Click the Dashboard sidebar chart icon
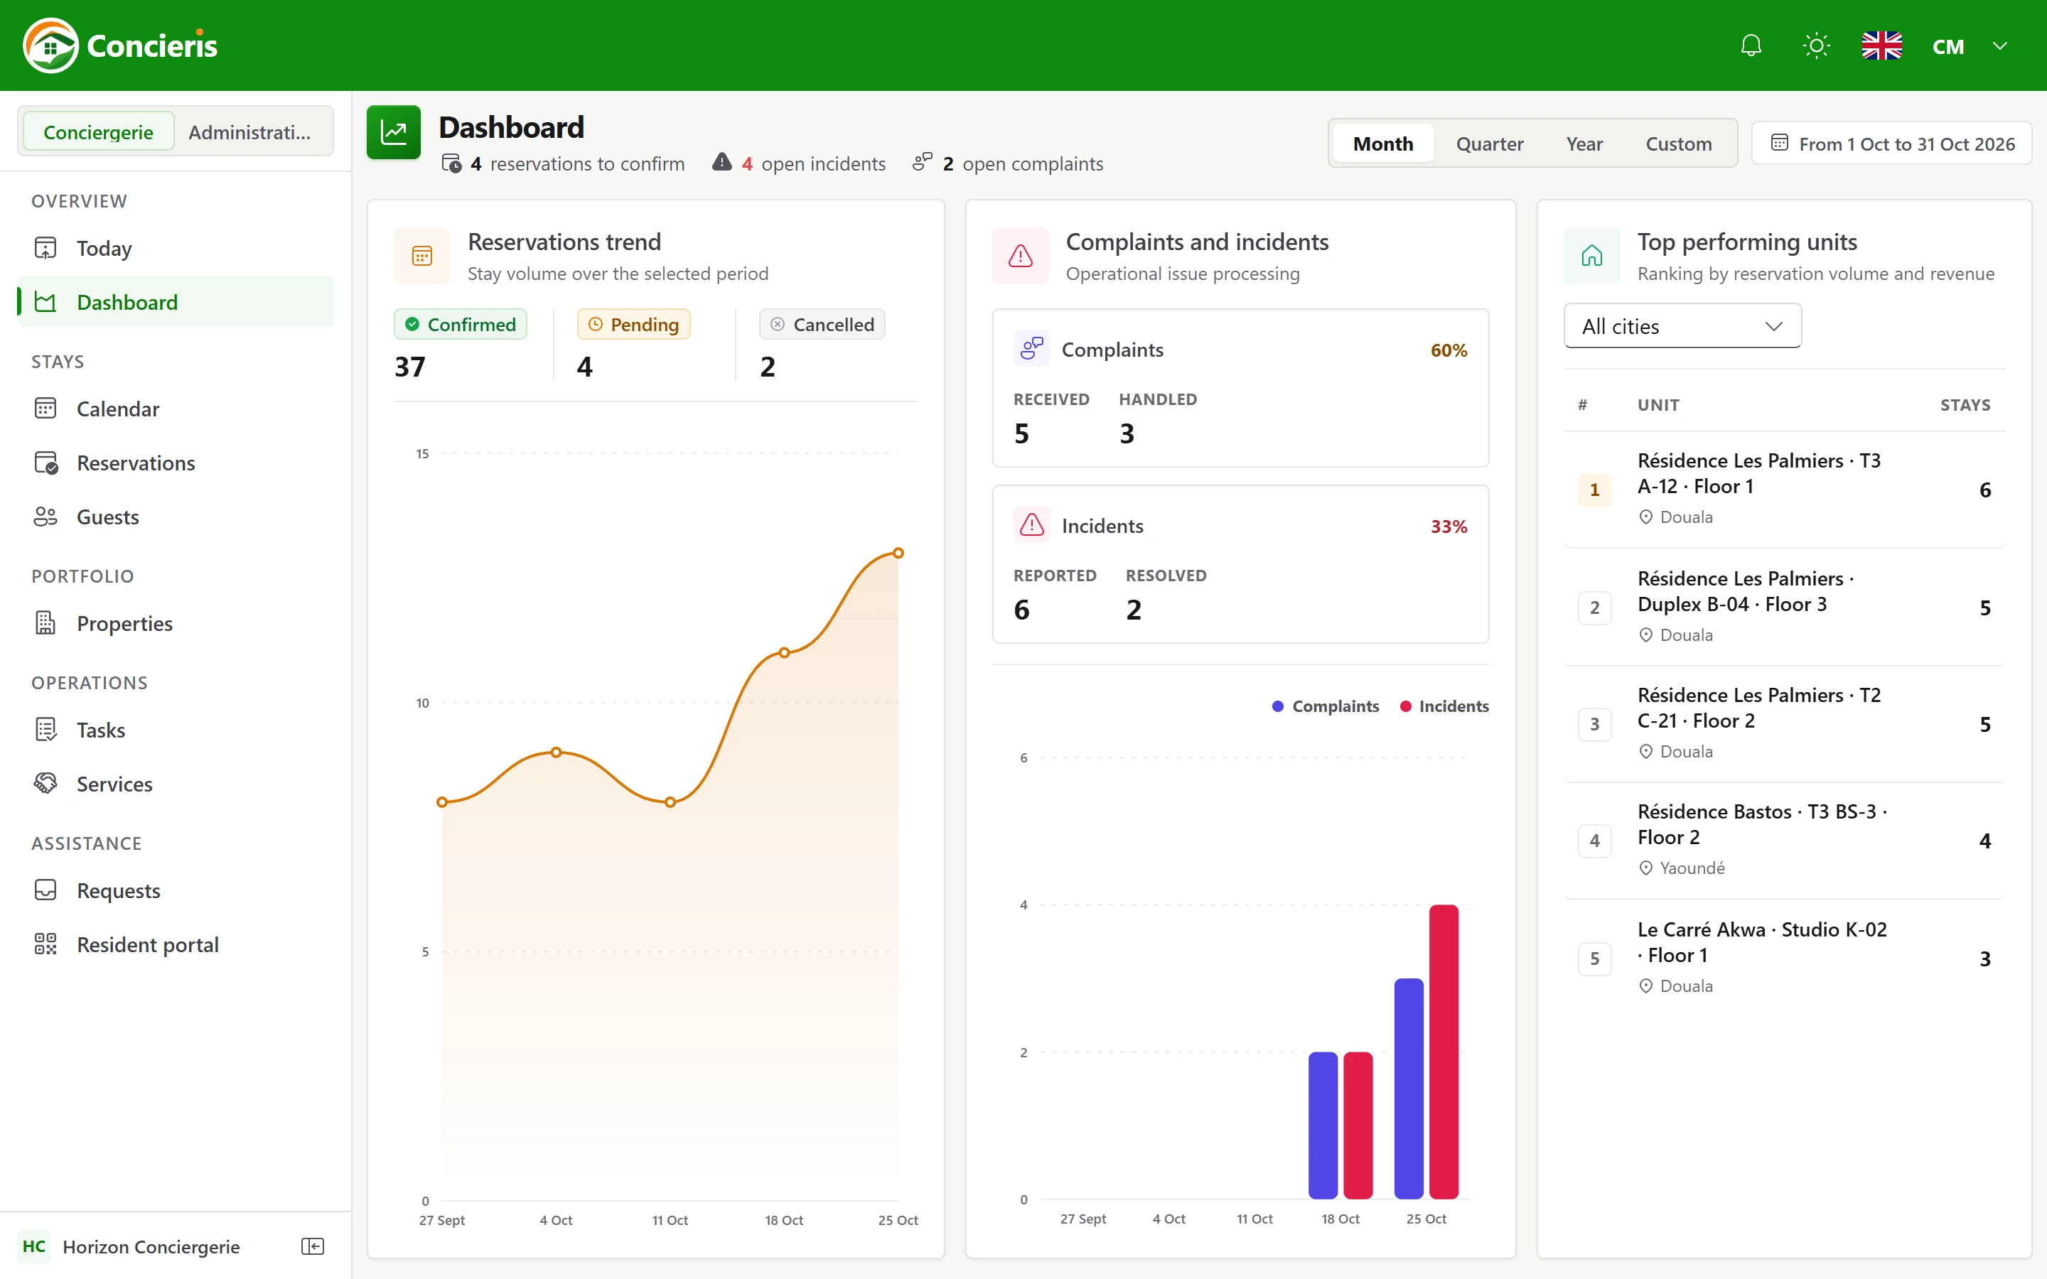This screenshot has height=1279, width=2047. (45, 302)
